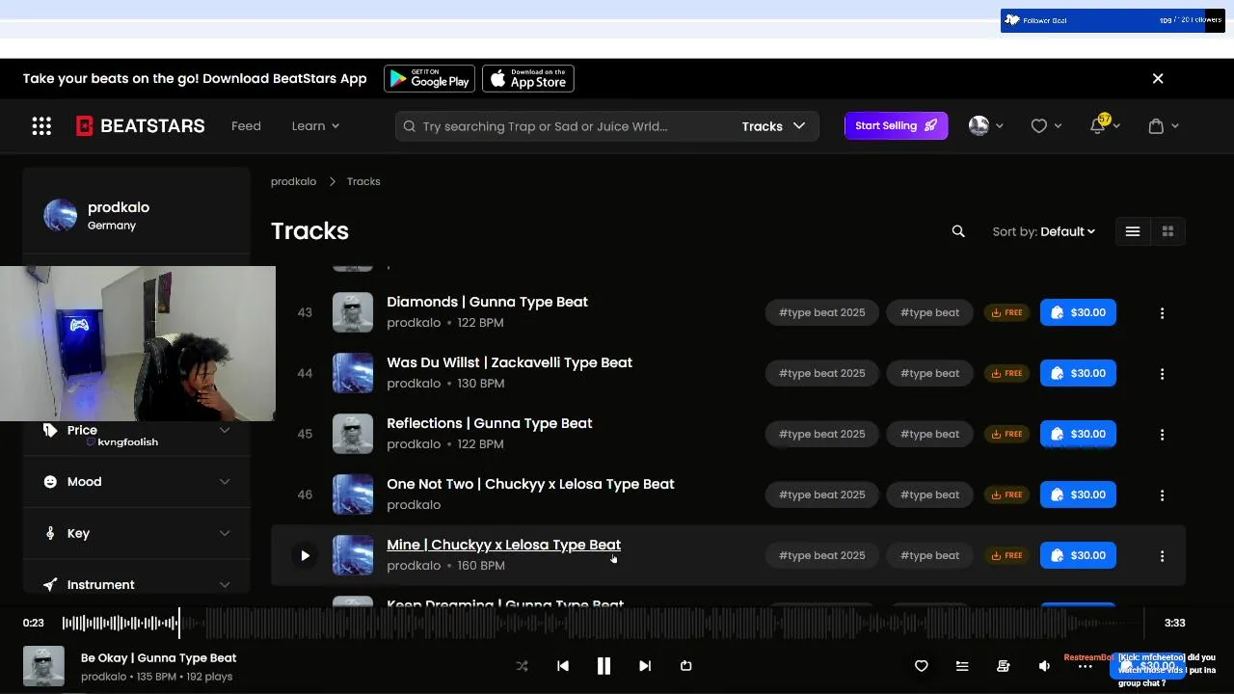Open the Tracks search category dropdown
Viewport: 1234px width, 694px height.
(x=773, y=126)
